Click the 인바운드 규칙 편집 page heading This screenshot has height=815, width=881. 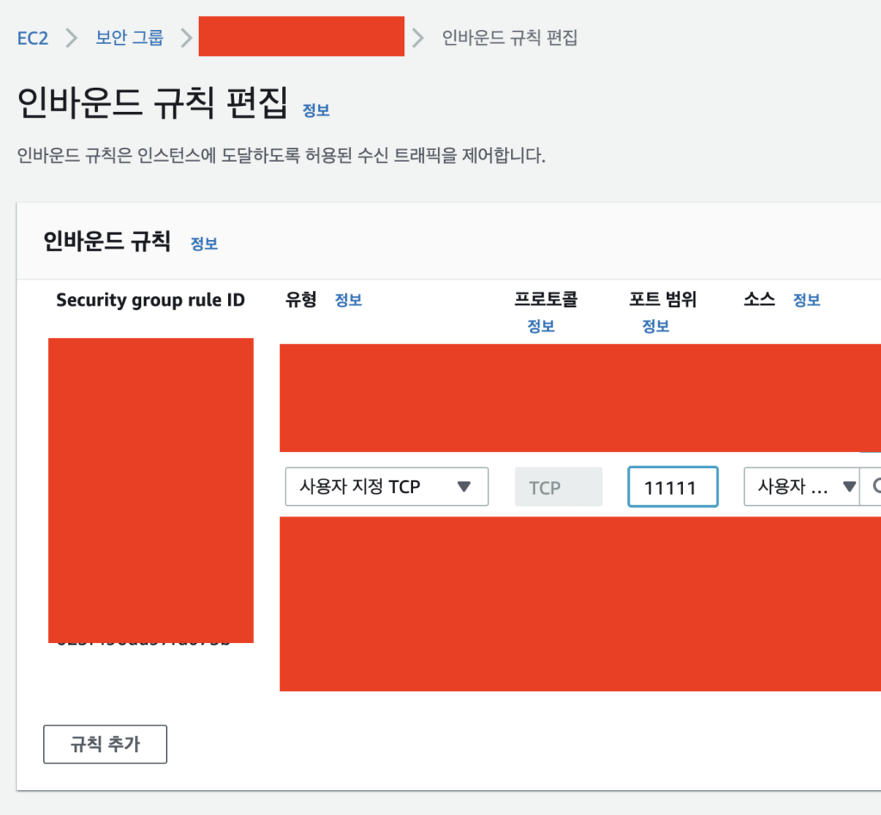point(153,103)
